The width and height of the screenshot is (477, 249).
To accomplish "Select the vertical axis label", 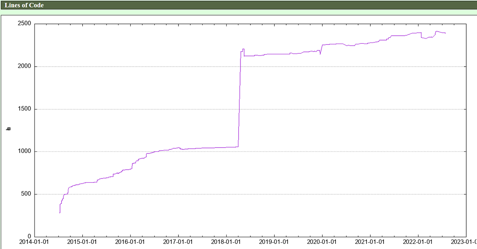I will [x=8, y=128].
